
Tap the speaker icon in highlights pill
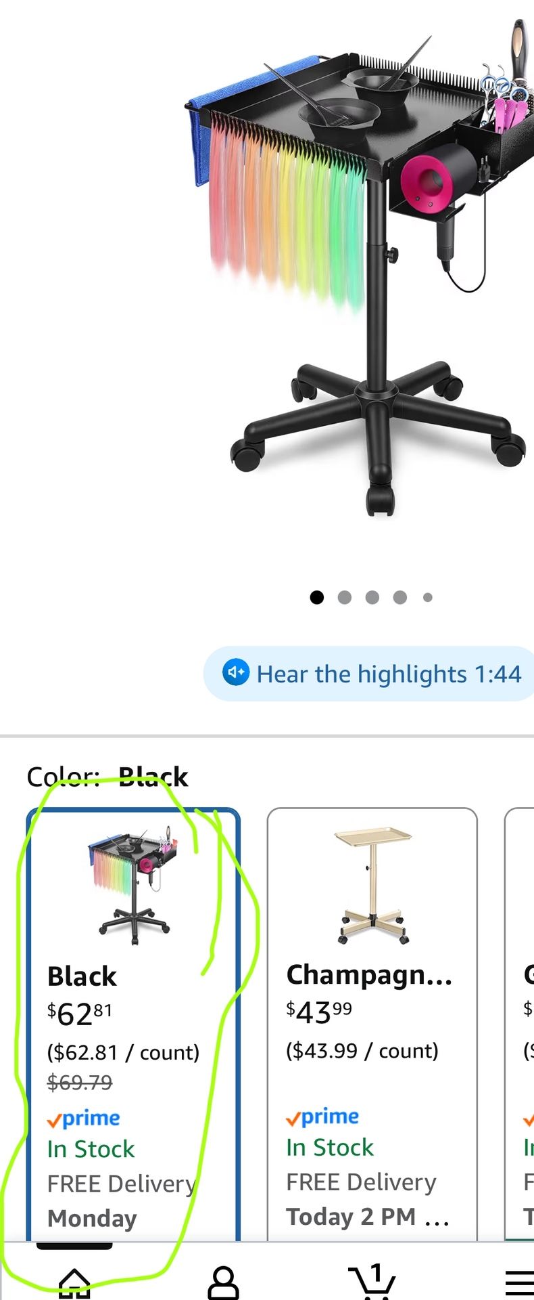coord(236,673)
